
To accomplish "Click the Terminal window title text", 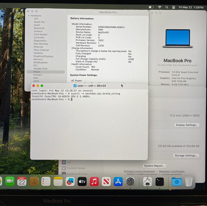I will click(x=91, y=86).
